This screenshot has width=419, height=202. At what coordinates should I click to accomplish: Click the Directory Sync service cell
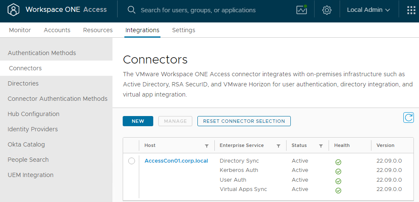coord(239,160)
